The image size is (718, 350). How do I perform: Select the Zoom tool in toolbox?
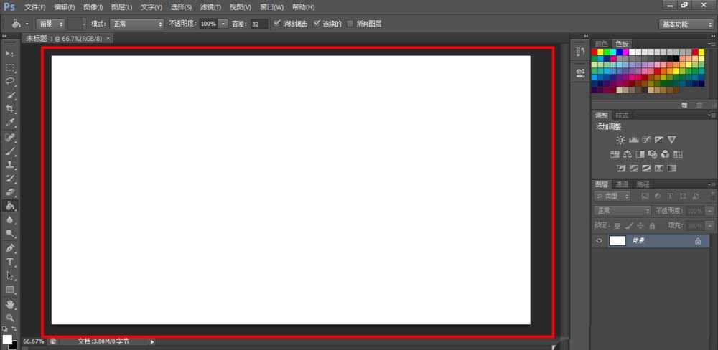pos(10,317)
